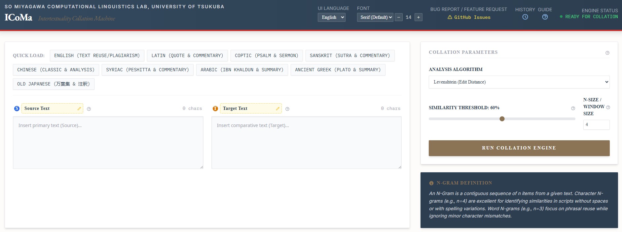The height and width of the screenshot is (232, 622).
Task: Load the Coptic (Psalm & Sermon) sample
Action: 267,55
